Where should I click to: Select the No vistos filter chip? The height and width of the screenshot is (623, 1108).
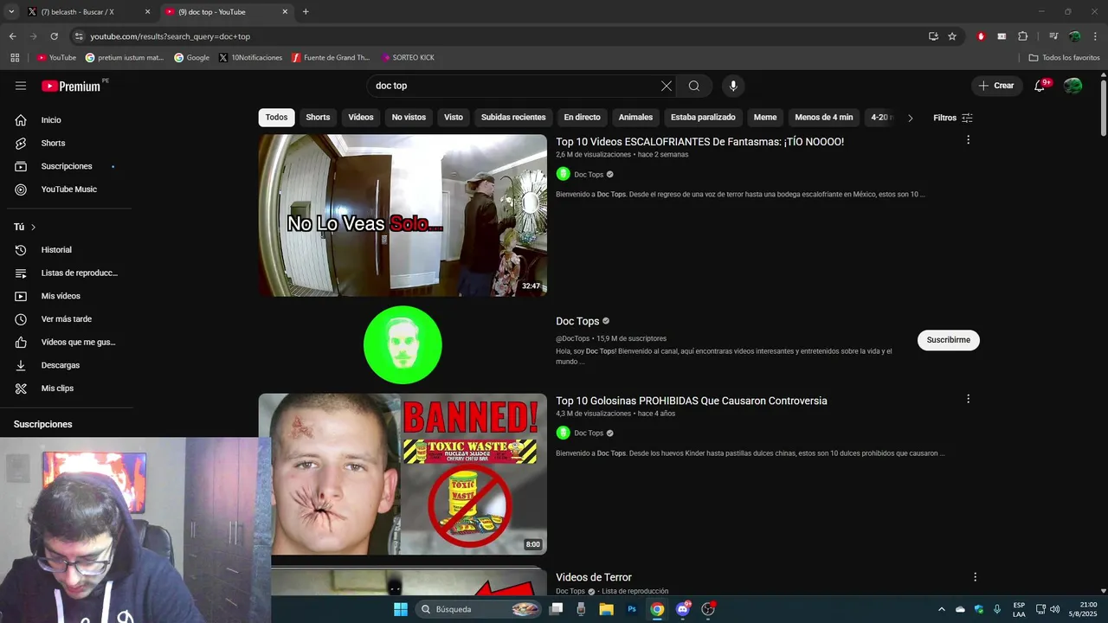(x=409, y=118)
